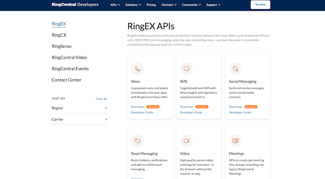Click the Try free button
This screenshot has width=325, height=179.
(x=261, y=5)
